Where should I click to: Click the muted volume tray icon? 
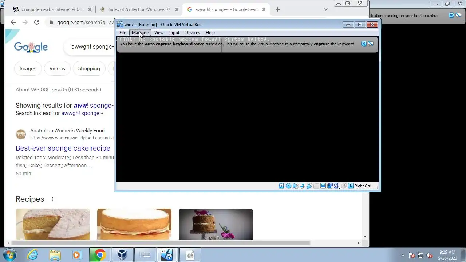tap(429, 255)
